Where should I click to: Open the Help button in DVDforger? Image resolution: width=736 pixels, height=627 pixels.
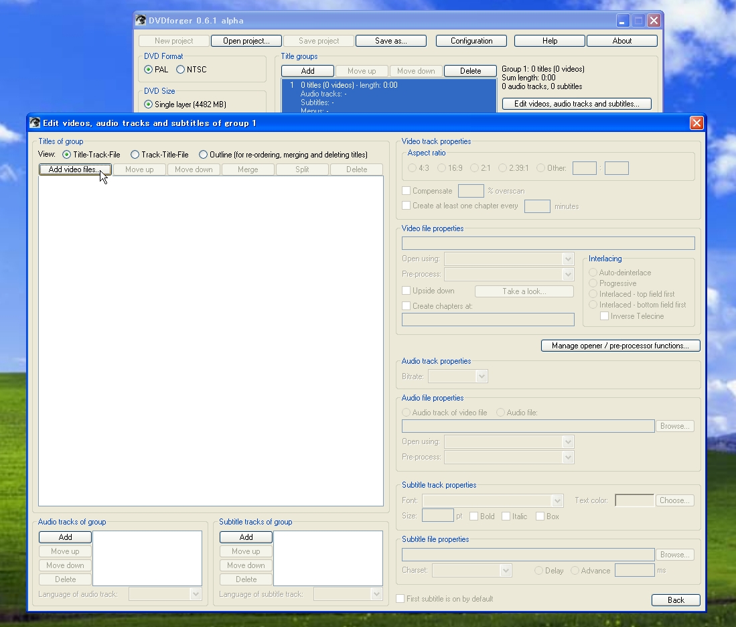(550, 41)
